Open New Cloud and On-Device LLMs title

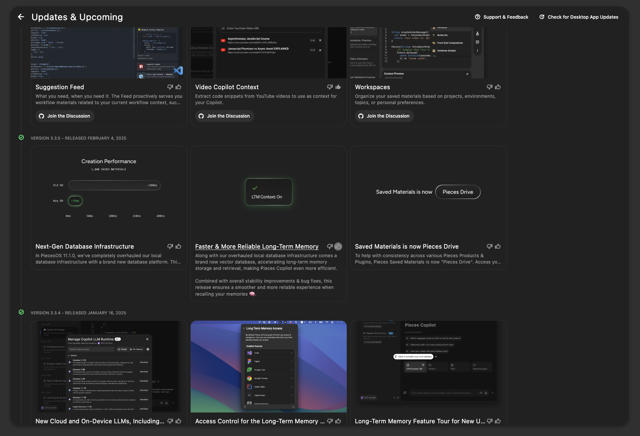tap(100, 421)
